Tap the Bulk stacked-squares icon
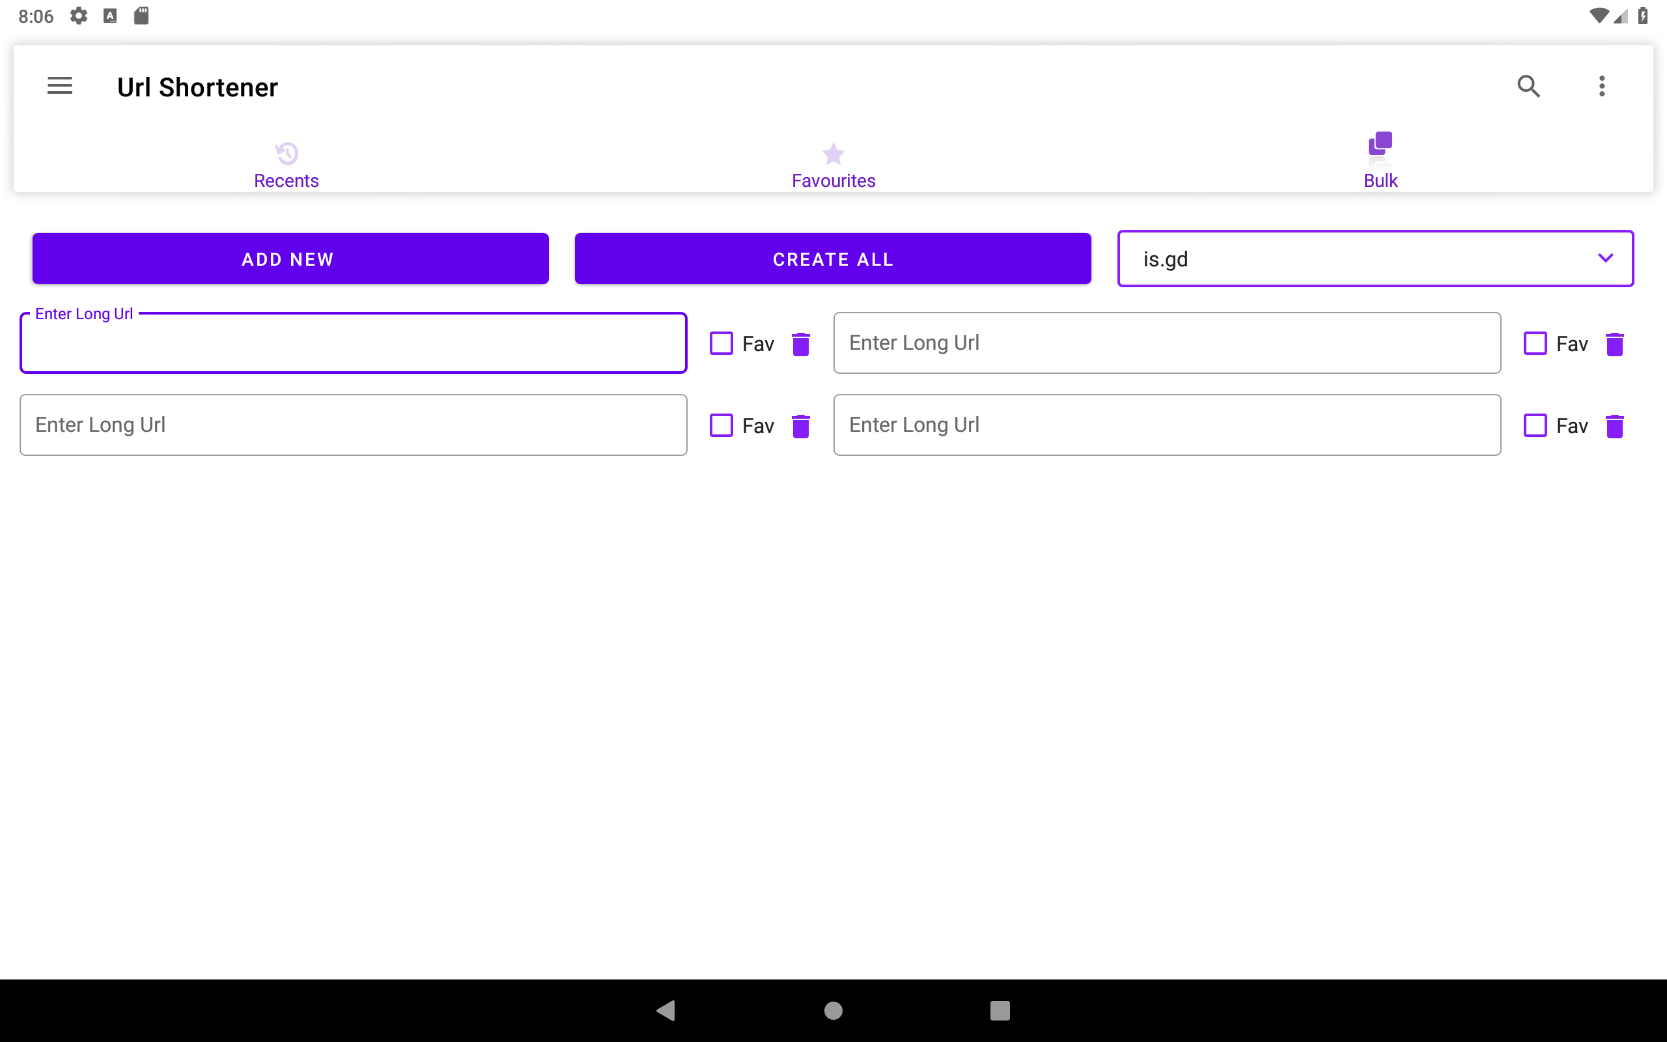 pos(1380,143)
